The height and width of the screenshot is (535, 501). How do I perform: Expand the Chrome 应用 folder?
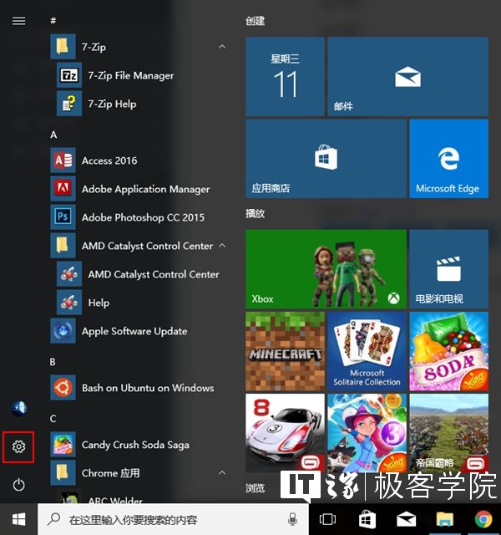pos(222,473)
